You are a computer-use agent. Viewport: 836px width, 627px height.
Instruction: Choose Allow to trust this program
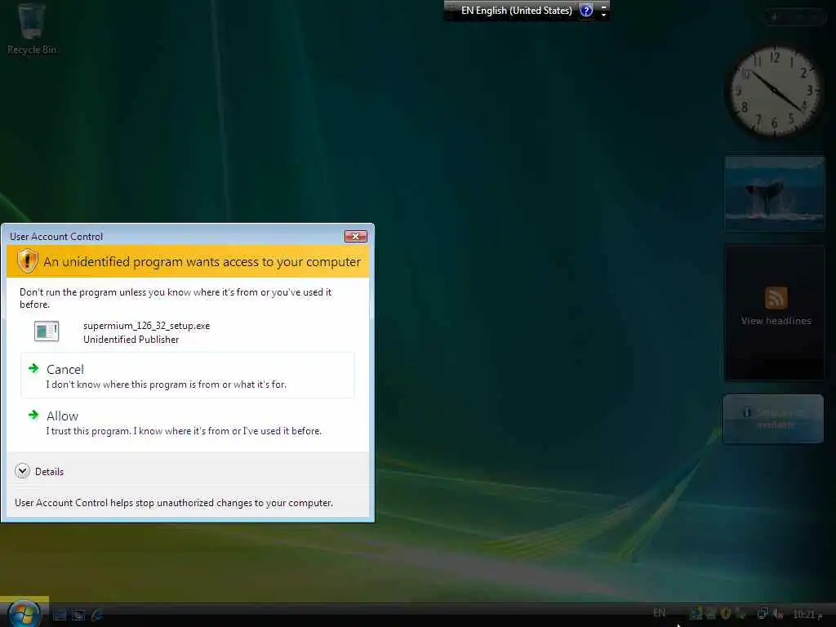click(x=187, y=422)
